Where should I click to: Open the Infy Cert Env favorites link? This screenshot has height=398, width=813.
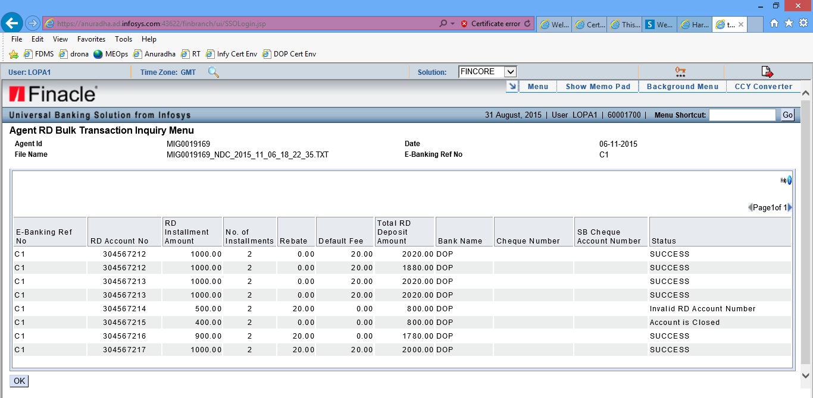pyautogui.click(x=232, y=54)
